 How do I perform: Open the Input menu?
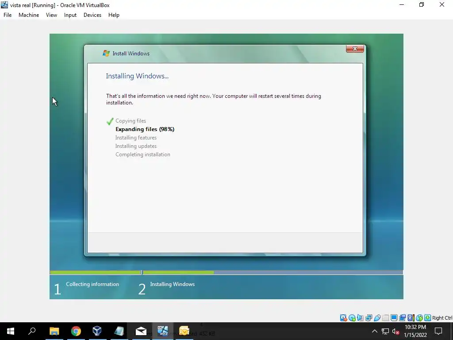tap(70, 15)
